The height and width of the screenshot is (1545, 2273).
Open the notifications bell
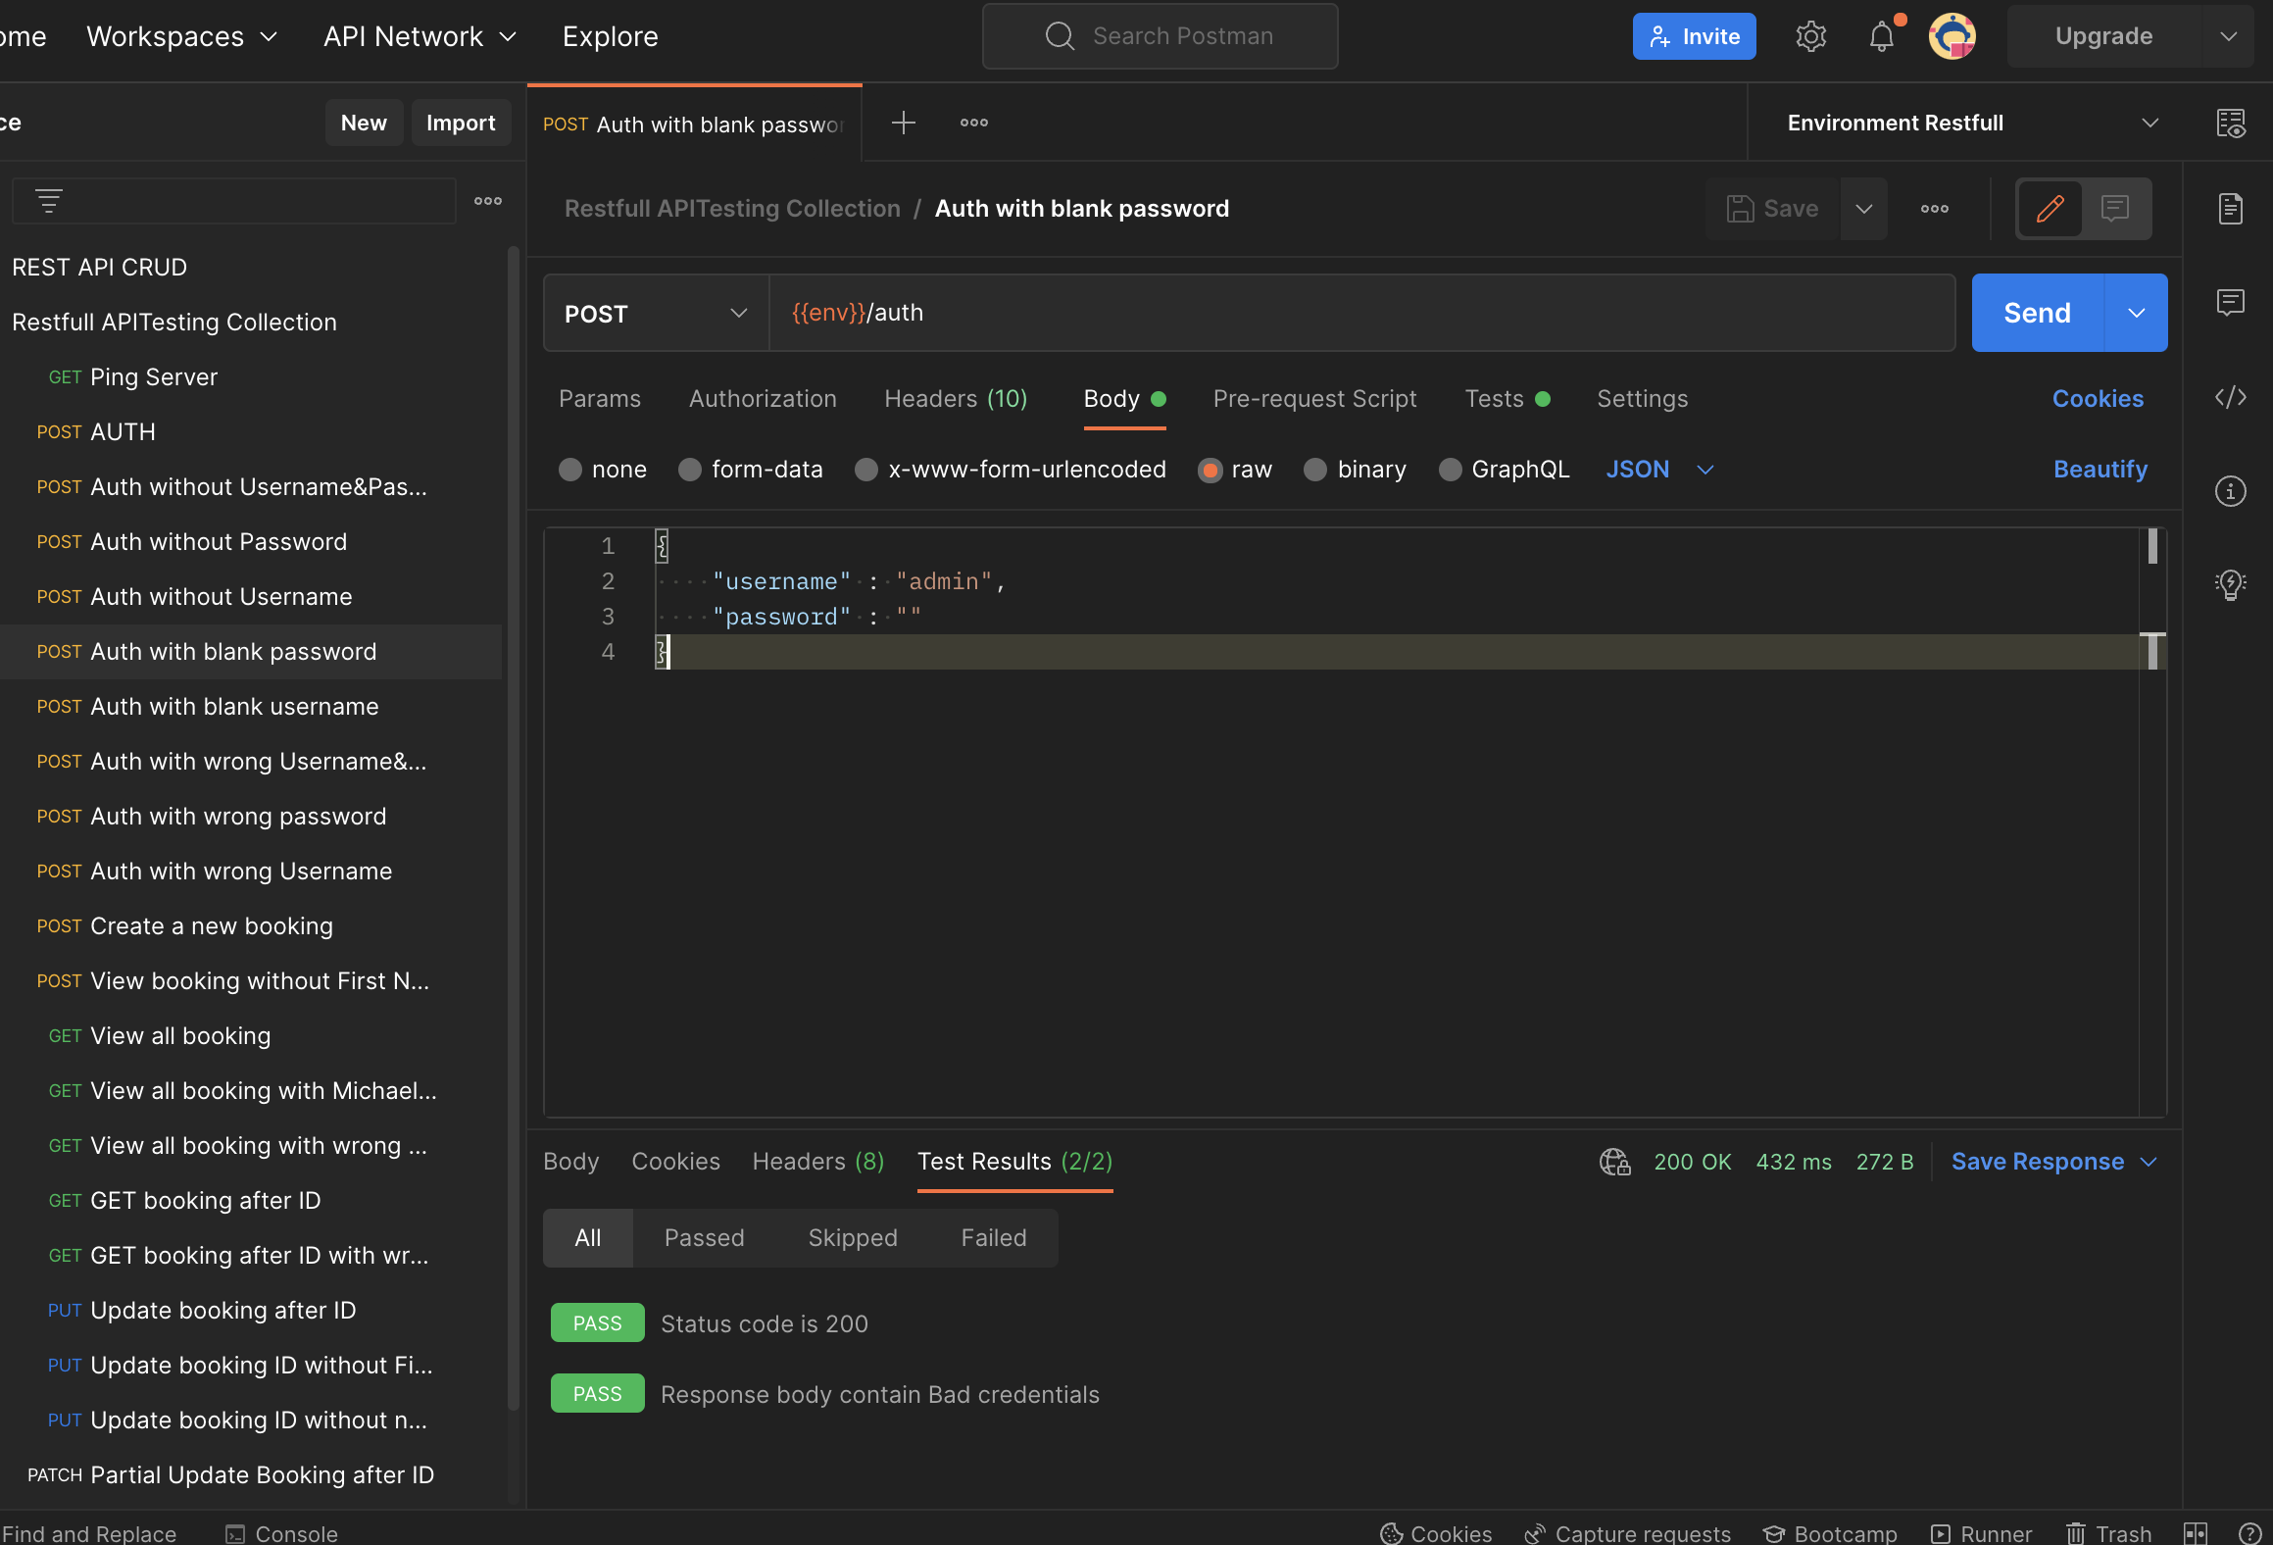coord(1881,35)
